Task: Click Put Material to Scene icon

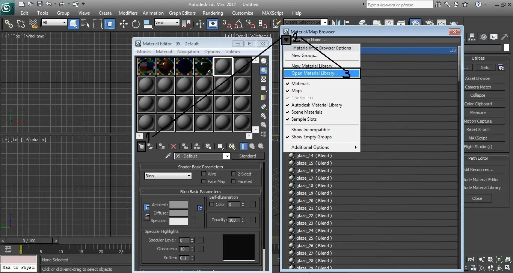Action: [x=150, y=147]
